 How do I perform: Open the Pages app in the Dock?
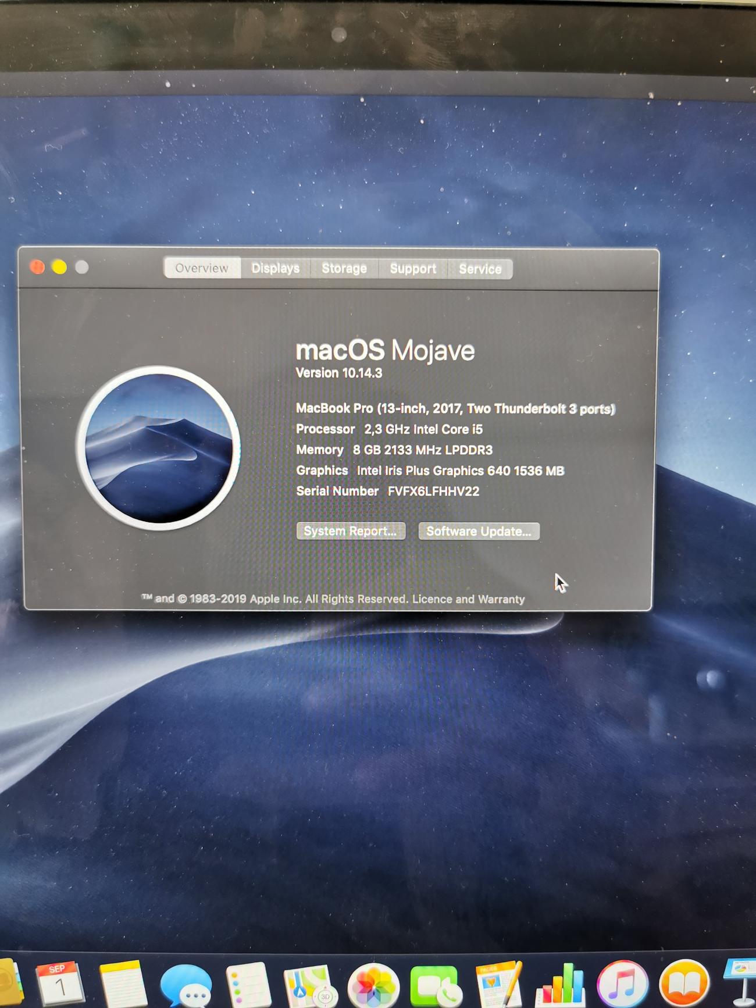(x=499, y=984)
